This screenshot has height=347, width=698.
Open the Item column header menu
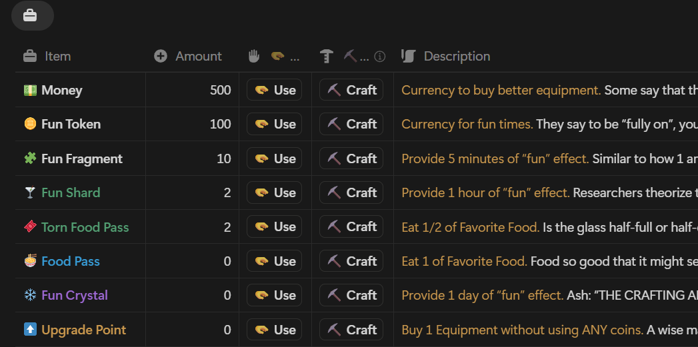pyautogui.click(x=57, y=57)
